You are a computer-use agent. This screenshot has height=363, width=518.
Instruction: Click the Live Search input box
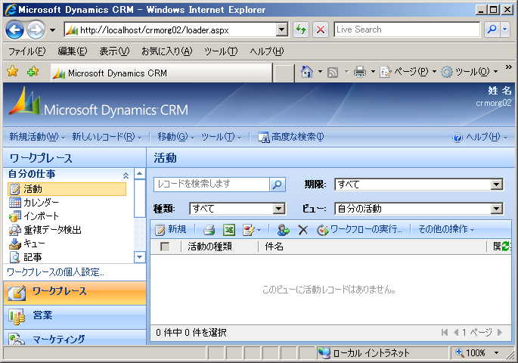[407, 29]
